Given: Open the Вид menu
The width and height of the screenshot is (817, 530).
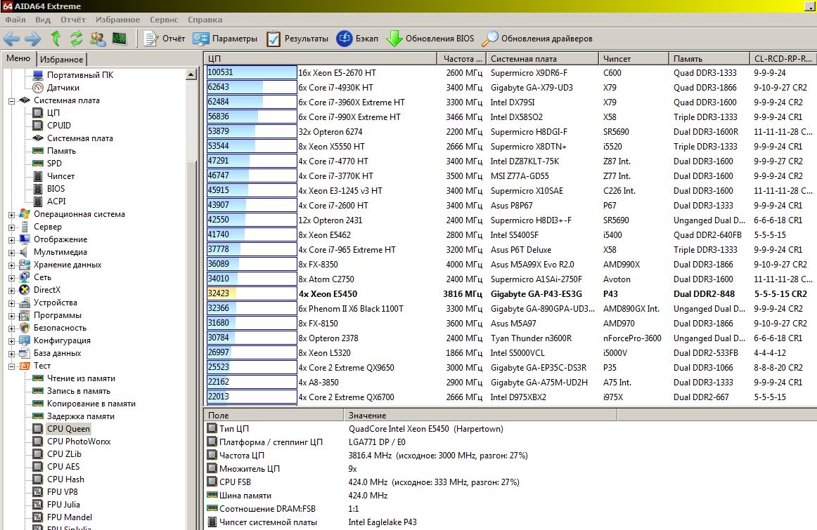Looking at the screenshot, I should (x=43, y=20).
